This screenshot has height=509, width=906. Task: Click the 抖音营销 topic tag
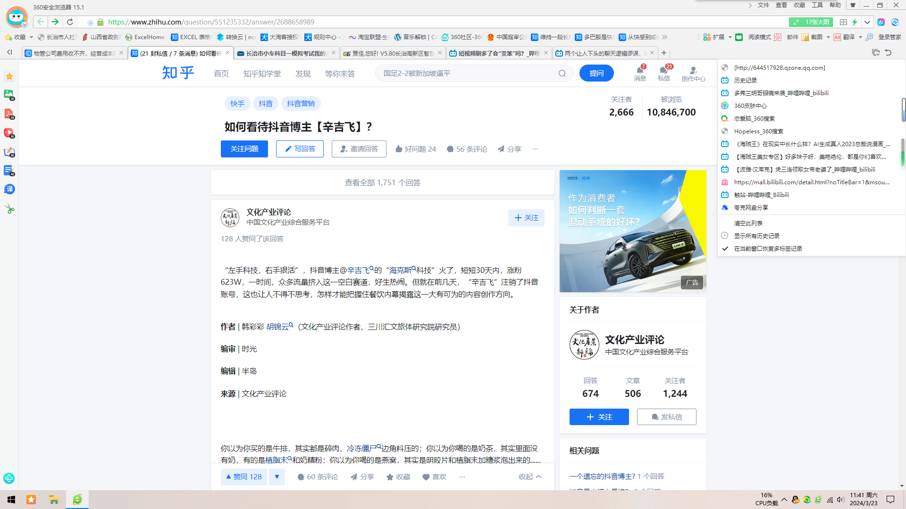301,104
